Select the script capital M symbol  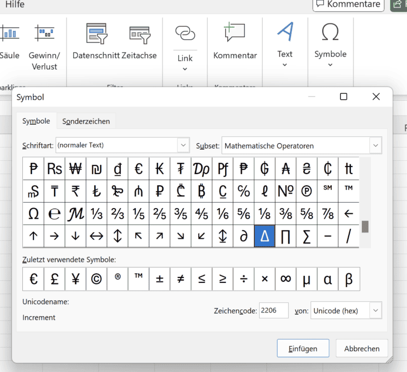(x=76, y=214)
